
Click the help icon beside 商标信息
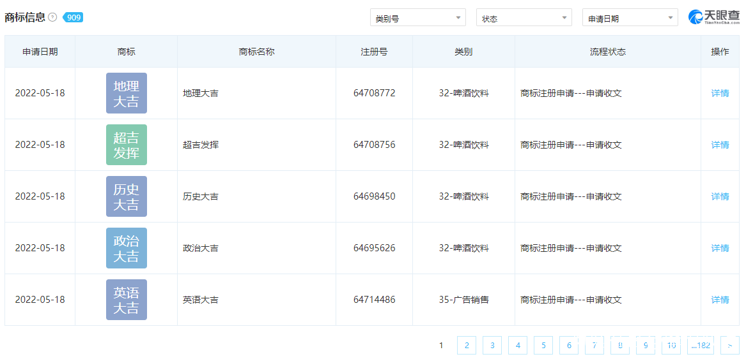tap(52, 17)
